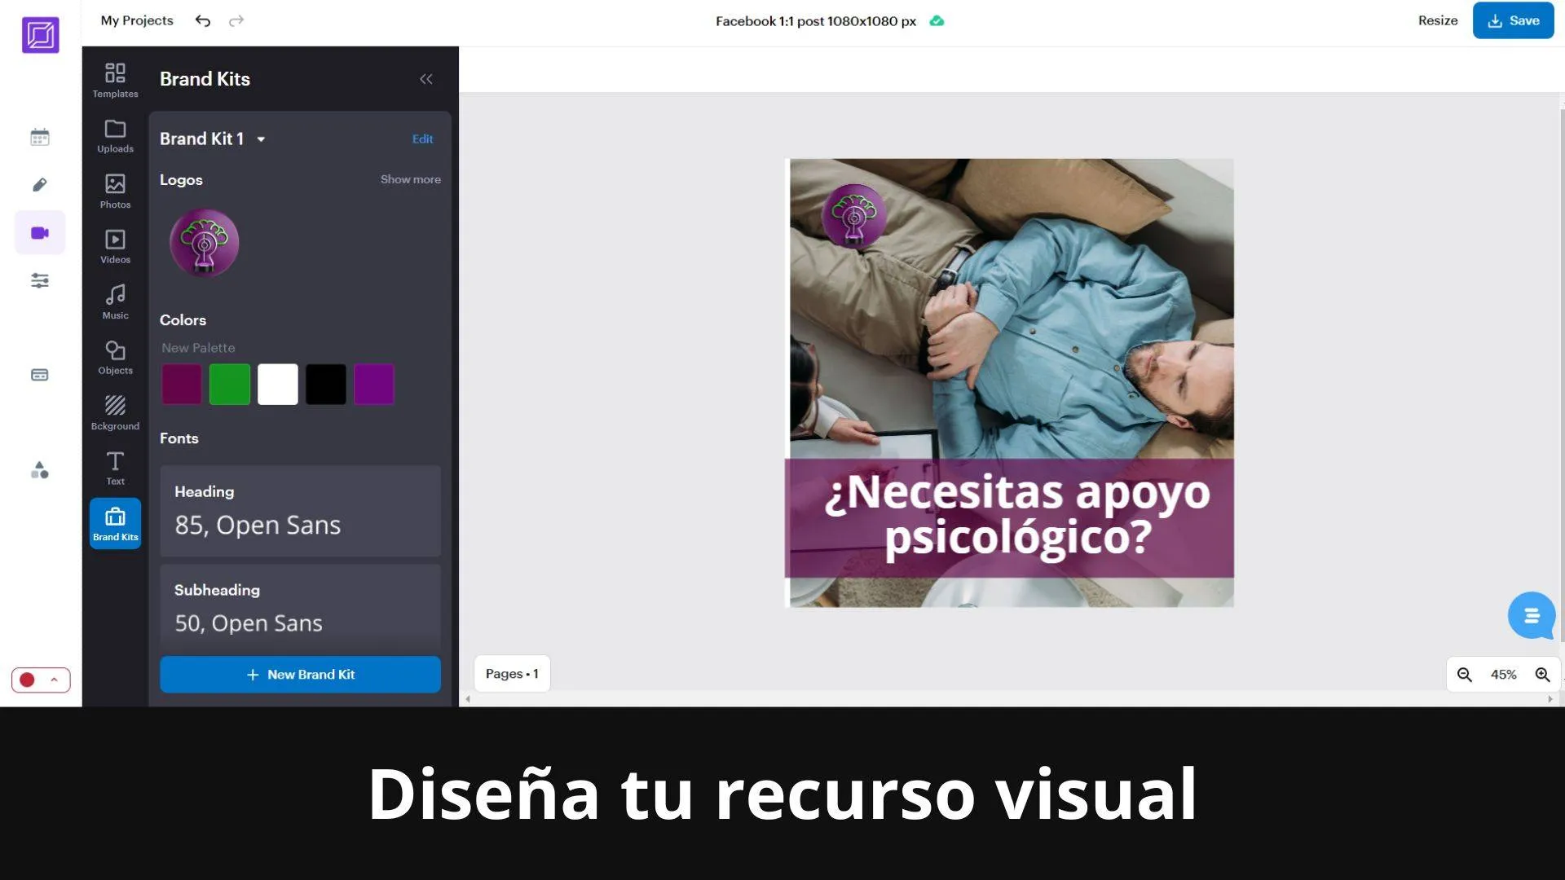Select the purple color swatch

click(x=374, y=384)
